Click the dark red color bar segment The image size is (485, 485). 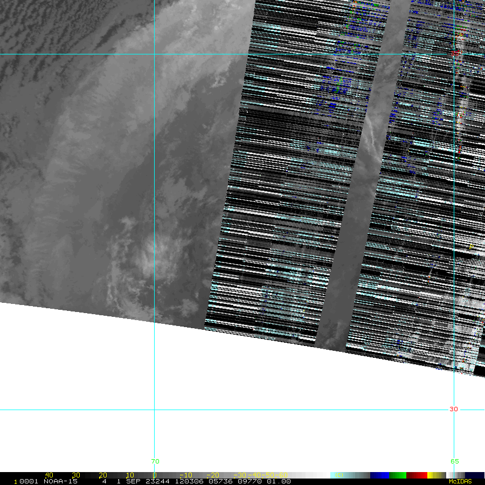coord(416,475)
